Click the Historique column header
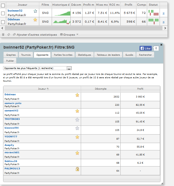 tap(61, 5)
